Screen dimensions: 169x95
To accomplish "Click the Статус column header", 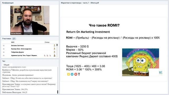I will (47, 42).
